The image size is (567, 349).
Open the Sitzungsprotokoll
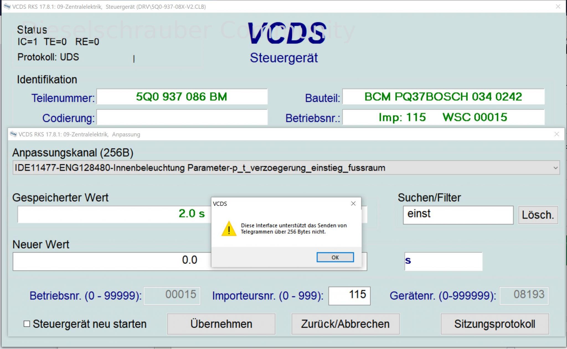(x=495, y=324)
